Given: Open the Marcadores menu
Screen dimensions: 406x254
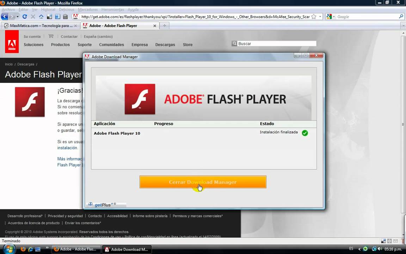Looking at the screenshot, I should point(88,9).
